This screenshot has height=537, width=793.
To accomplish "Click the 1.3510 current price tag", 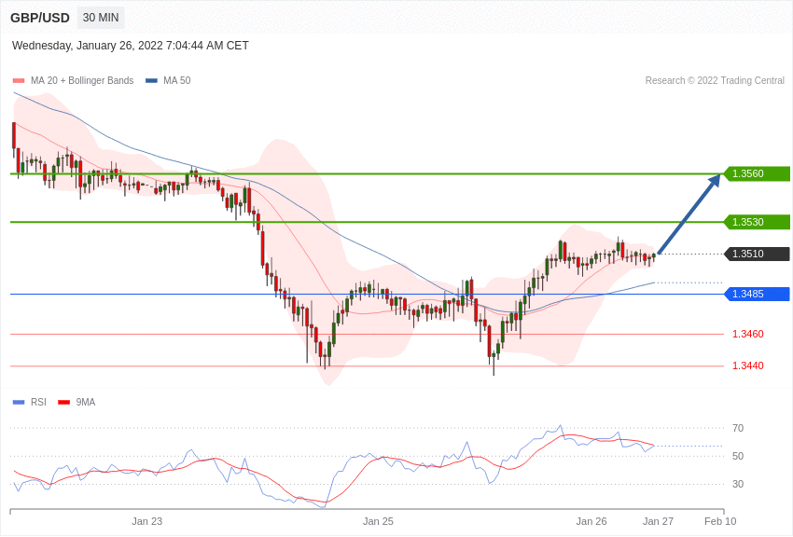I will click(x=757, y=254).
